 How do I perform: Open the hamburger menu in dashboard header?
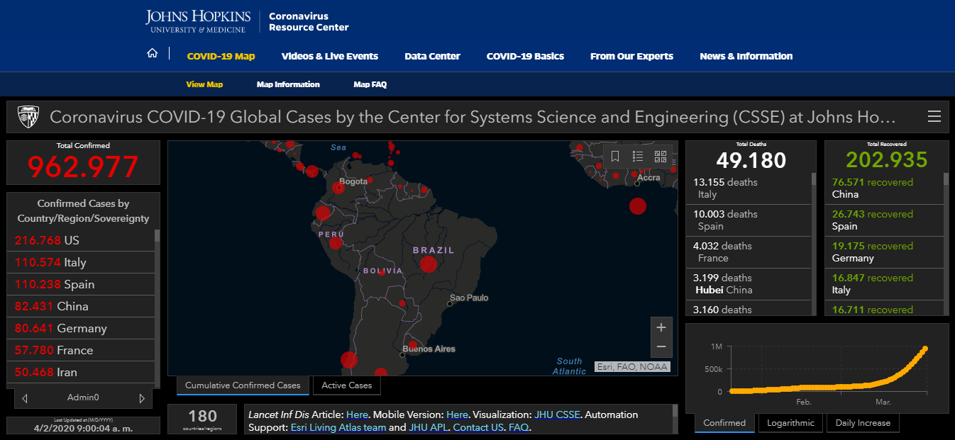tap(934, 117)
